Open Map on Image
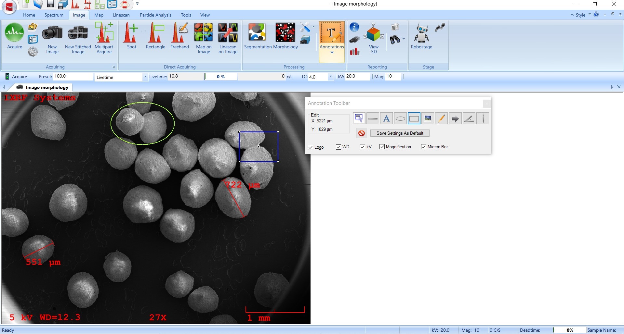This screenshot has height=334, width=624. pos(204,38)
